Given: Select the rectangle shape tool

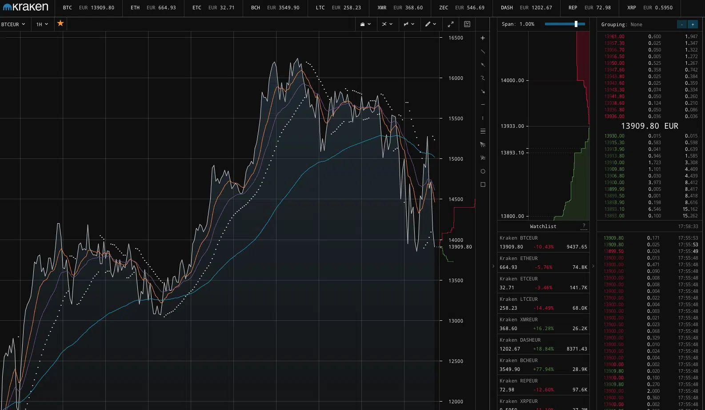Looking at the screenshot, I should tap(483, 185).
